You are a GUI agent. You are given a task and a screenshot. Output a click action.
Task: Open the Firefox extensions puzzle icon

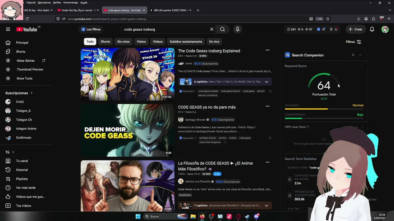coord(373,19)
